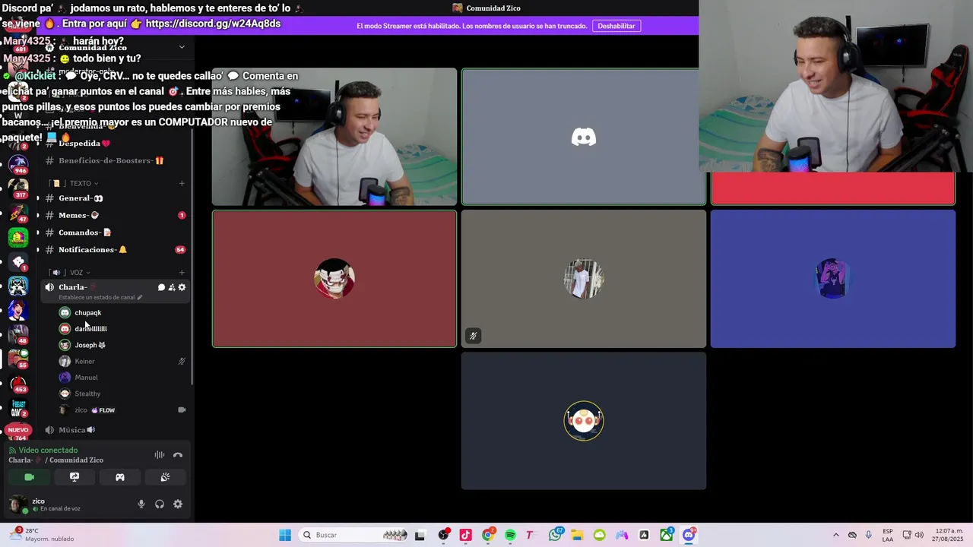This screenshot has height=547, width=973.
Task: Open user settings gear
Action: (178, 504)
